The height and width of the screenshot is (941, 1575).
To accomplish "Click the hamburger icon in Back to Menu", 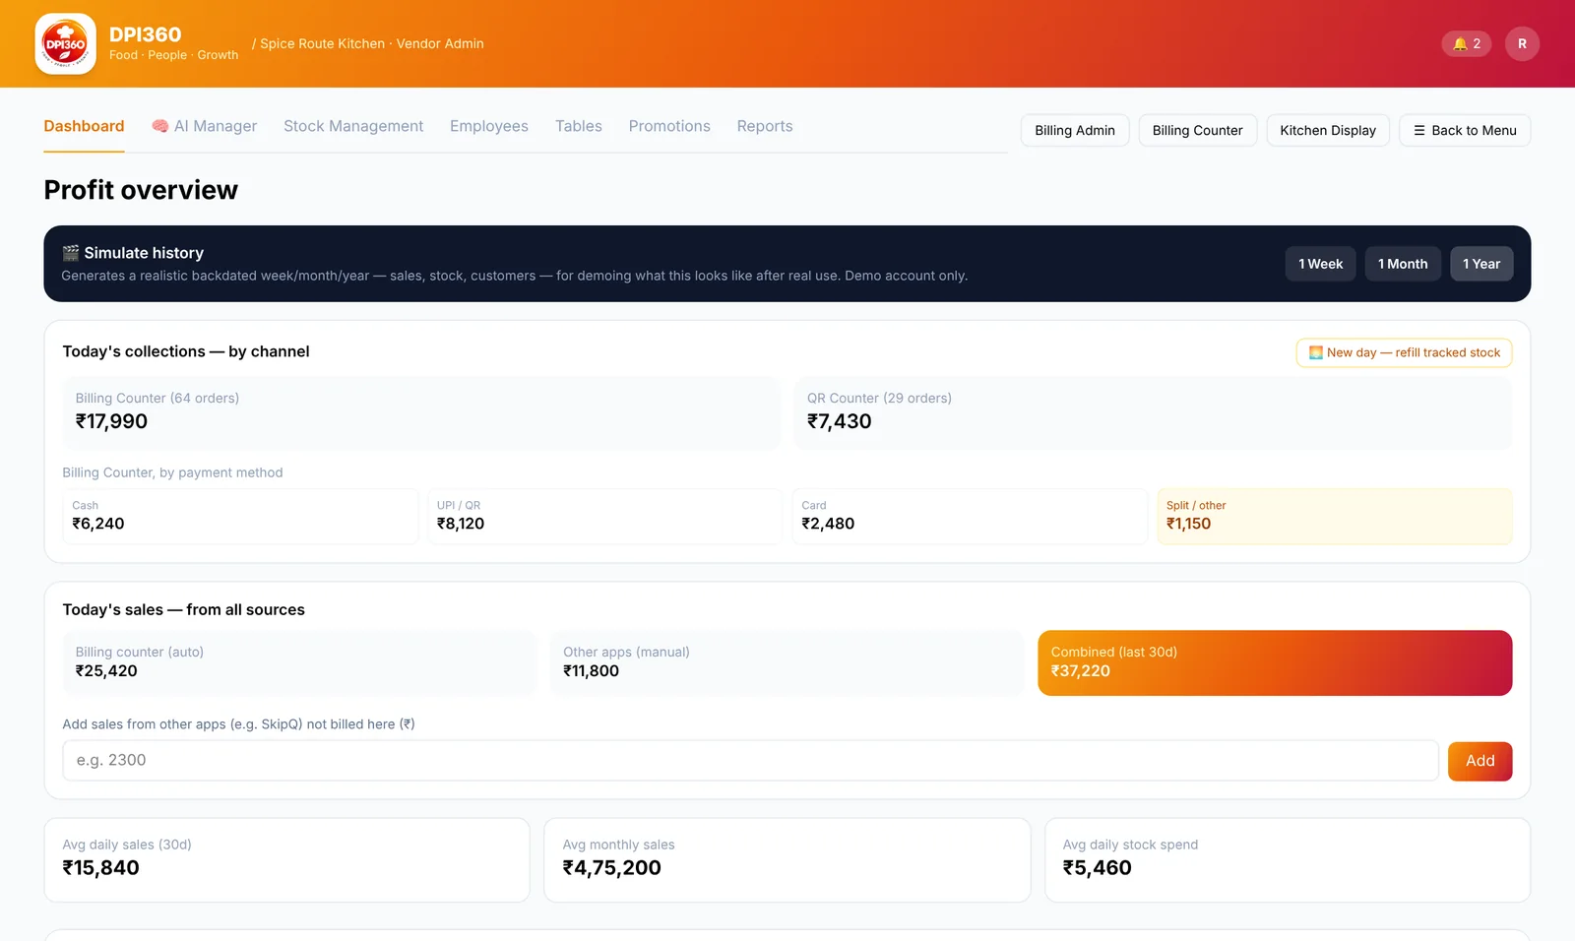I will [1419, 130].
